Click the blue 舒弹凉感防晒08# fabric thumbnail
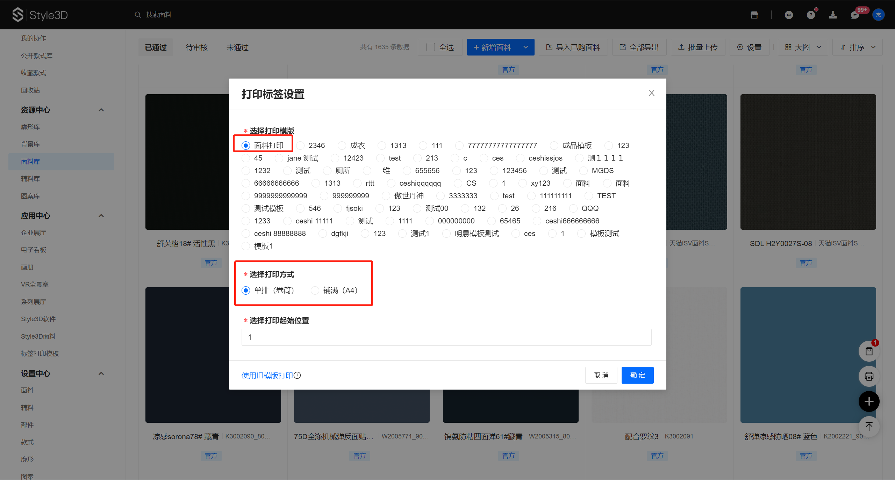Screen dimensions: 895x480 (808, 355)
